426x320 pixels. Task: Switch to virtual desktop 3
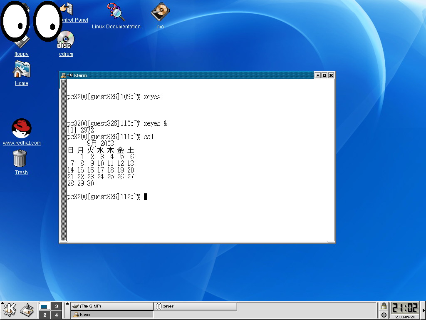tap(56, 306)
